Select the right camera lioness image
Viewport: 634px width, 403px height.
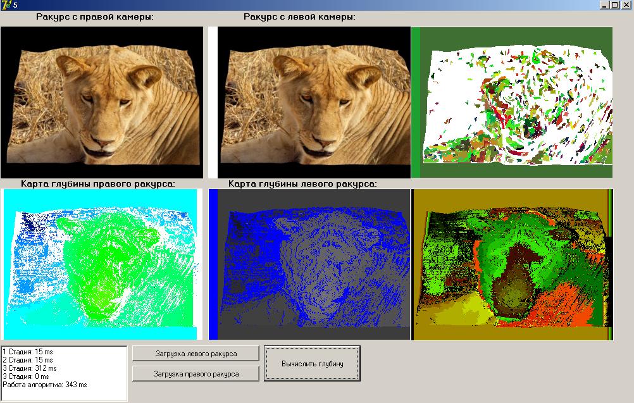102,102
